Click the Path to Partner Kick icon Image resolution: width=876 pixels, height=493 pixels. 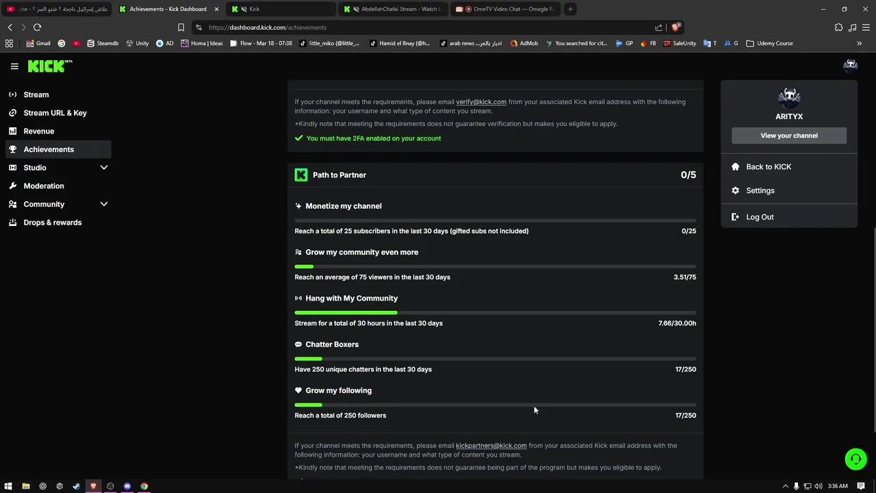301,175
